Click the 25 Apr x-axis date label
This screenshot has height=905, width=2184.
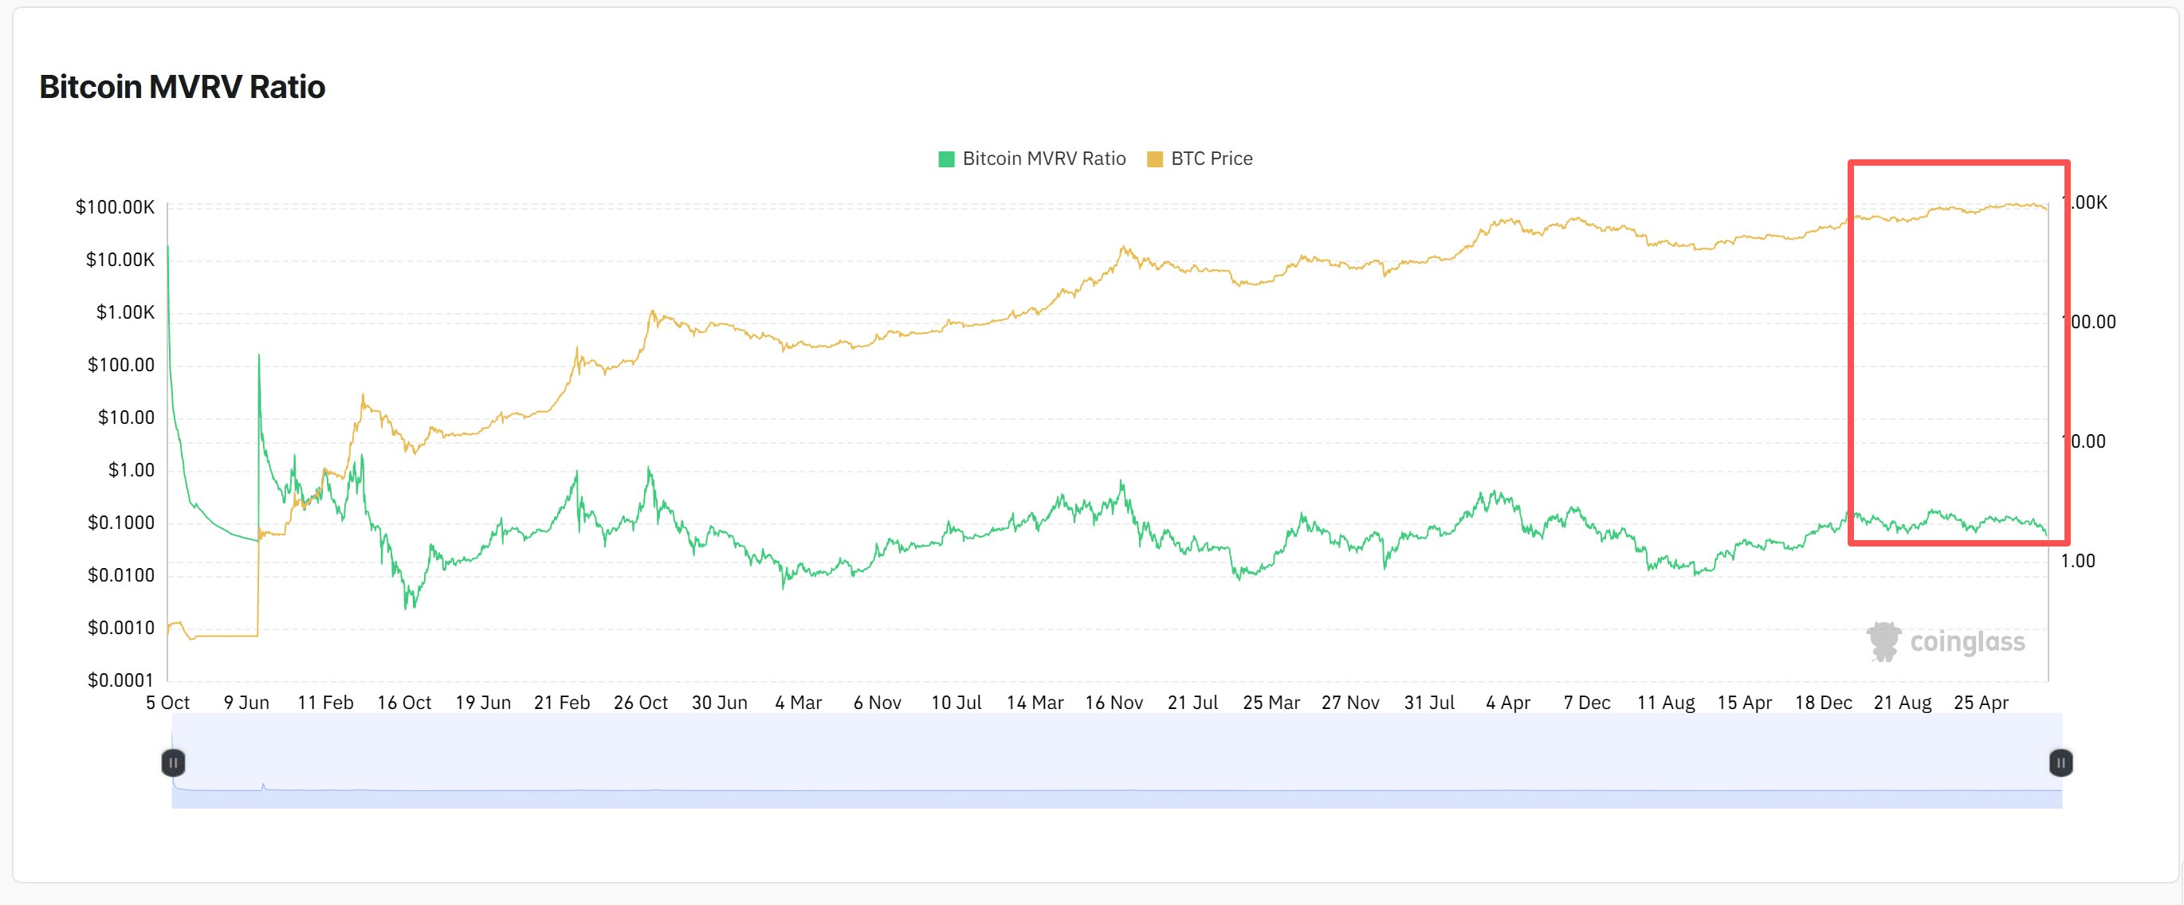1981,703
